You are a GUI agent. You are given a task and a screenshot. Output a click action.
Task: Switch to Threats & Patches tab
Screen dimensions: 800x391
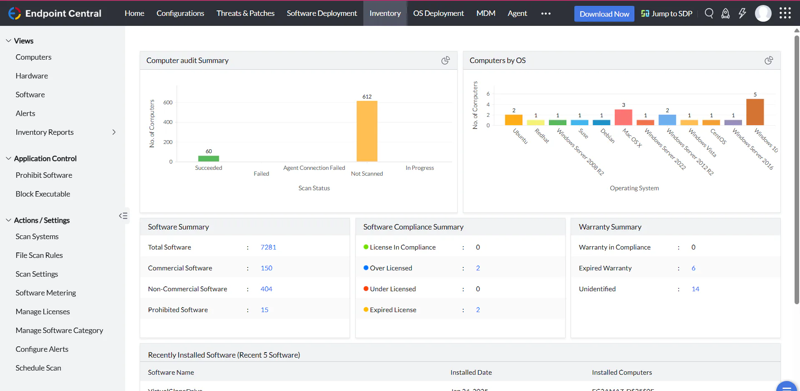(245, 13)
